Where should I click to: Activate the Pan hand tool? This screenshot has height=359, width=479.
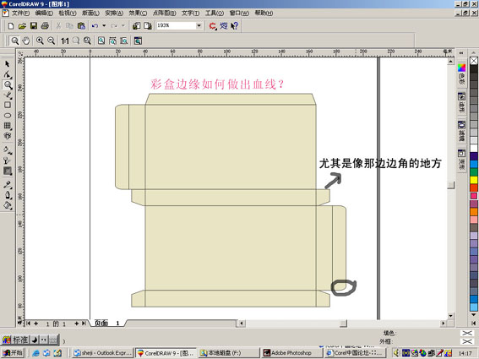(26, 41)
